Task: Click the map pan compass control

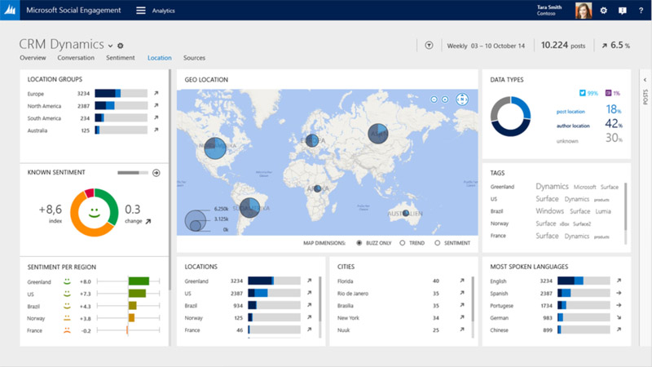Action: tap(462, 99)
